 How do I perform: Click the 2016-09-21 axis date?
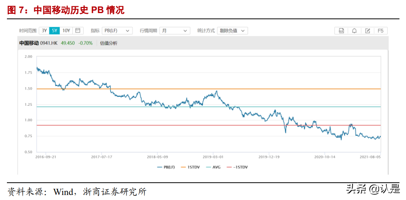46,157
